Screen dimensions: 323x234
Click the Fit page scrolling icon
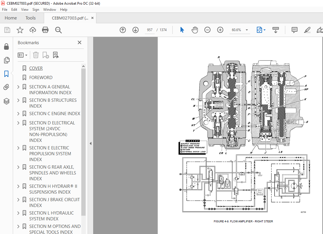click(x=259, y=30)
